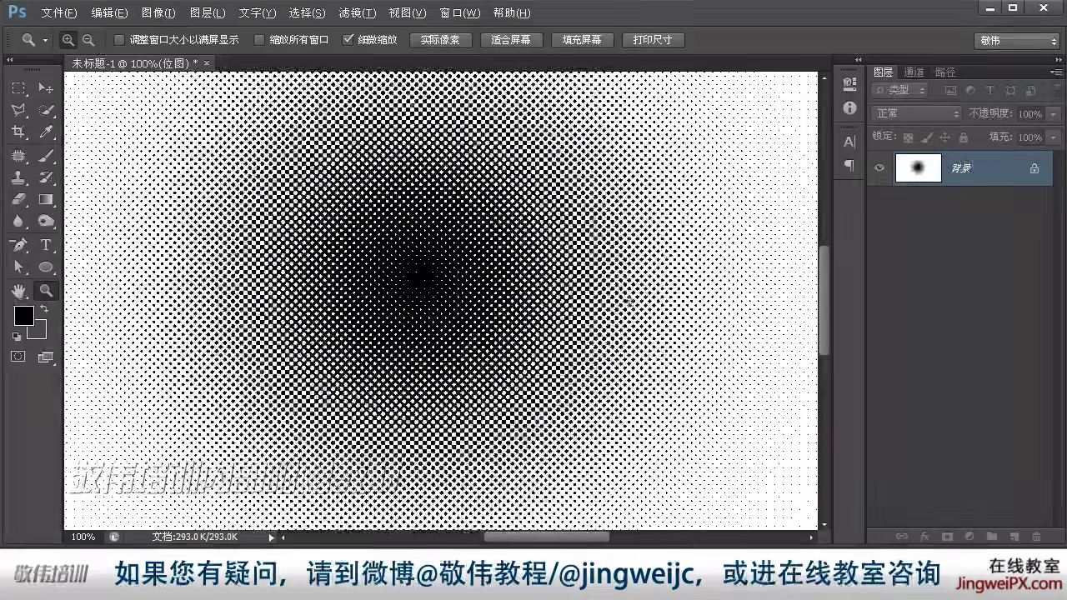The width and height of the screenshot is (1067, 600).
Task: Open the tool preset picker arrow
Action: pos(45,40)
